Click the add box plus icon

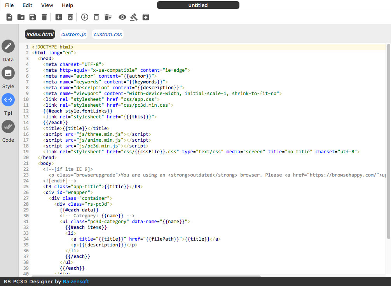click(58, 17)
